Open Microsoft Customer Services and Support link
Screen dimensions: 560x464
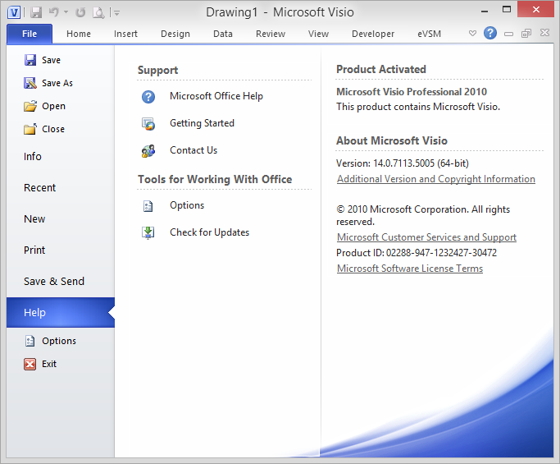[x=427, y=237]
